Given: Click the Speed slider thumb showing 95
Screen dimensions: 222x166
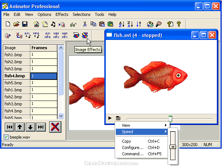Looking at the screenshot, I should coord(173,147).
